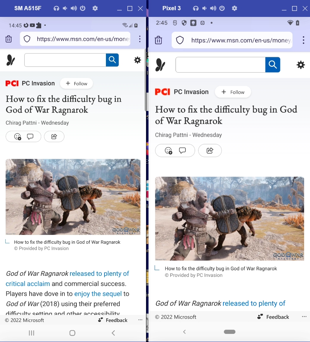310x342 pixels.
Task: Add emoji reaction on Pixel 3 article
Action: point(169,150)
